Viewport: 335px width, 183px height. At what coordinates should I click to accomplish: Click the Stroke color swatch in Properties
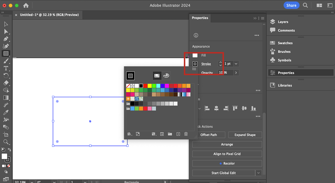[195, 64]
